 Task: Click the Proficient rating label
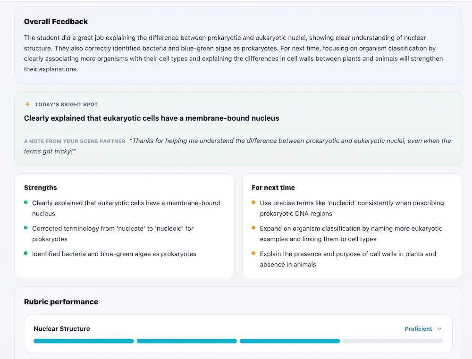(x=418, y=329)
